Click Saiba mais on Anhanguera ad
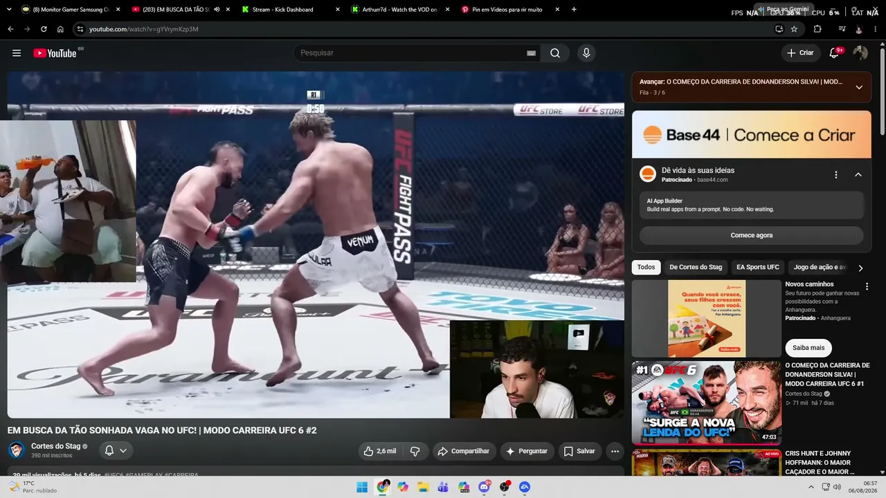The image size is (886, 498). pos(808,348)
